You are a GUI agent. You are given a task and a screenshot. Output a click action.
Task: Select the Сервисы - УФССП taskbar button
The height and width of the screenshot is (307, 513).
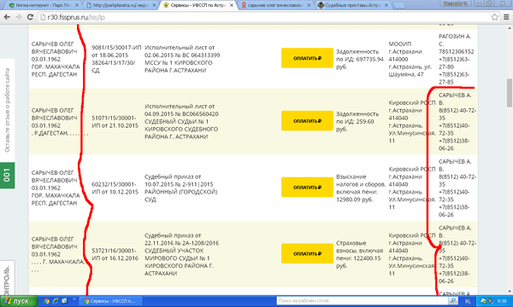(111, 301)
